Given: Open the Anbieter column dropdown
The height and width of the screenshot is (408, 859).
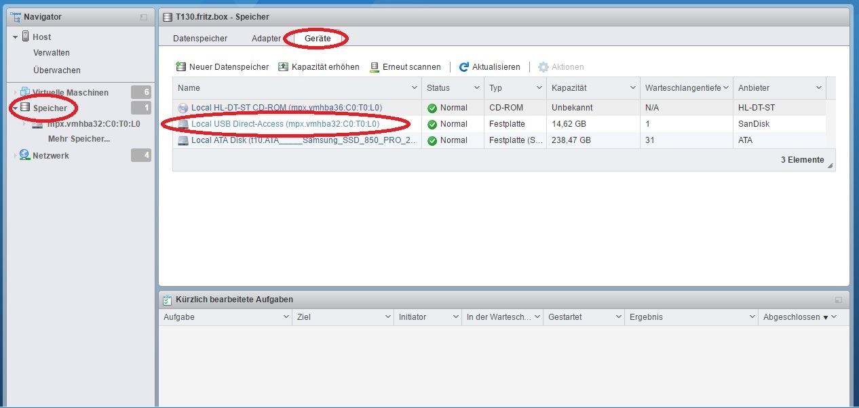Looking at the screenshot, I should pos(818,88).
